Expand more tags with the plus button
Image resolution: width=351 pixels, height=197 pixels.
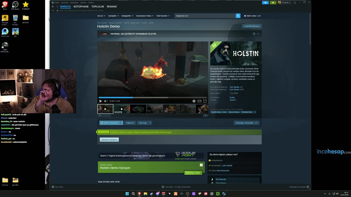pyautogui.click(x=255, y=112)
